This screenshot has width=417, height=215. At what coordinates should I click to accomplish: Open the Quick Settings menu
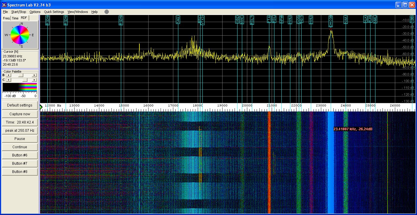pos(54,12)
